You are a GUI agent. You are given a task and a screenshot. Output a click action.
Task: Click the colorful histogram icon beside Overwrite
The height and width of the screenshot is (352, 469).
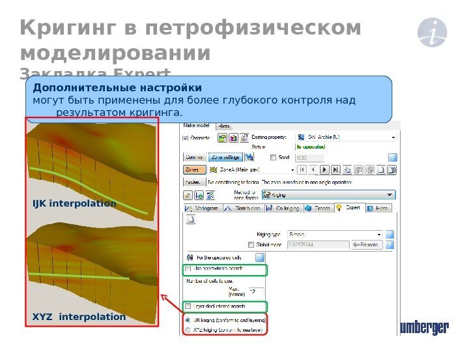click(x=233, y=138)
